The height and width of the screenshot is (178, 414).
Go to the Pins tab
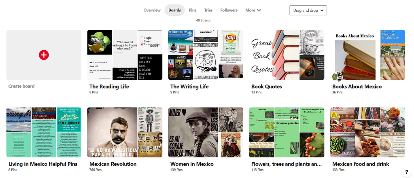(193, 10)
